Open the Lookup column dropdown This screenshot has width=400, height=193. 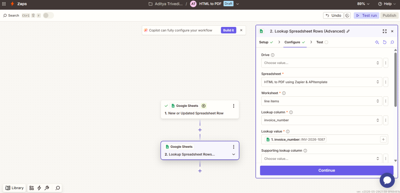pos(322,120)
